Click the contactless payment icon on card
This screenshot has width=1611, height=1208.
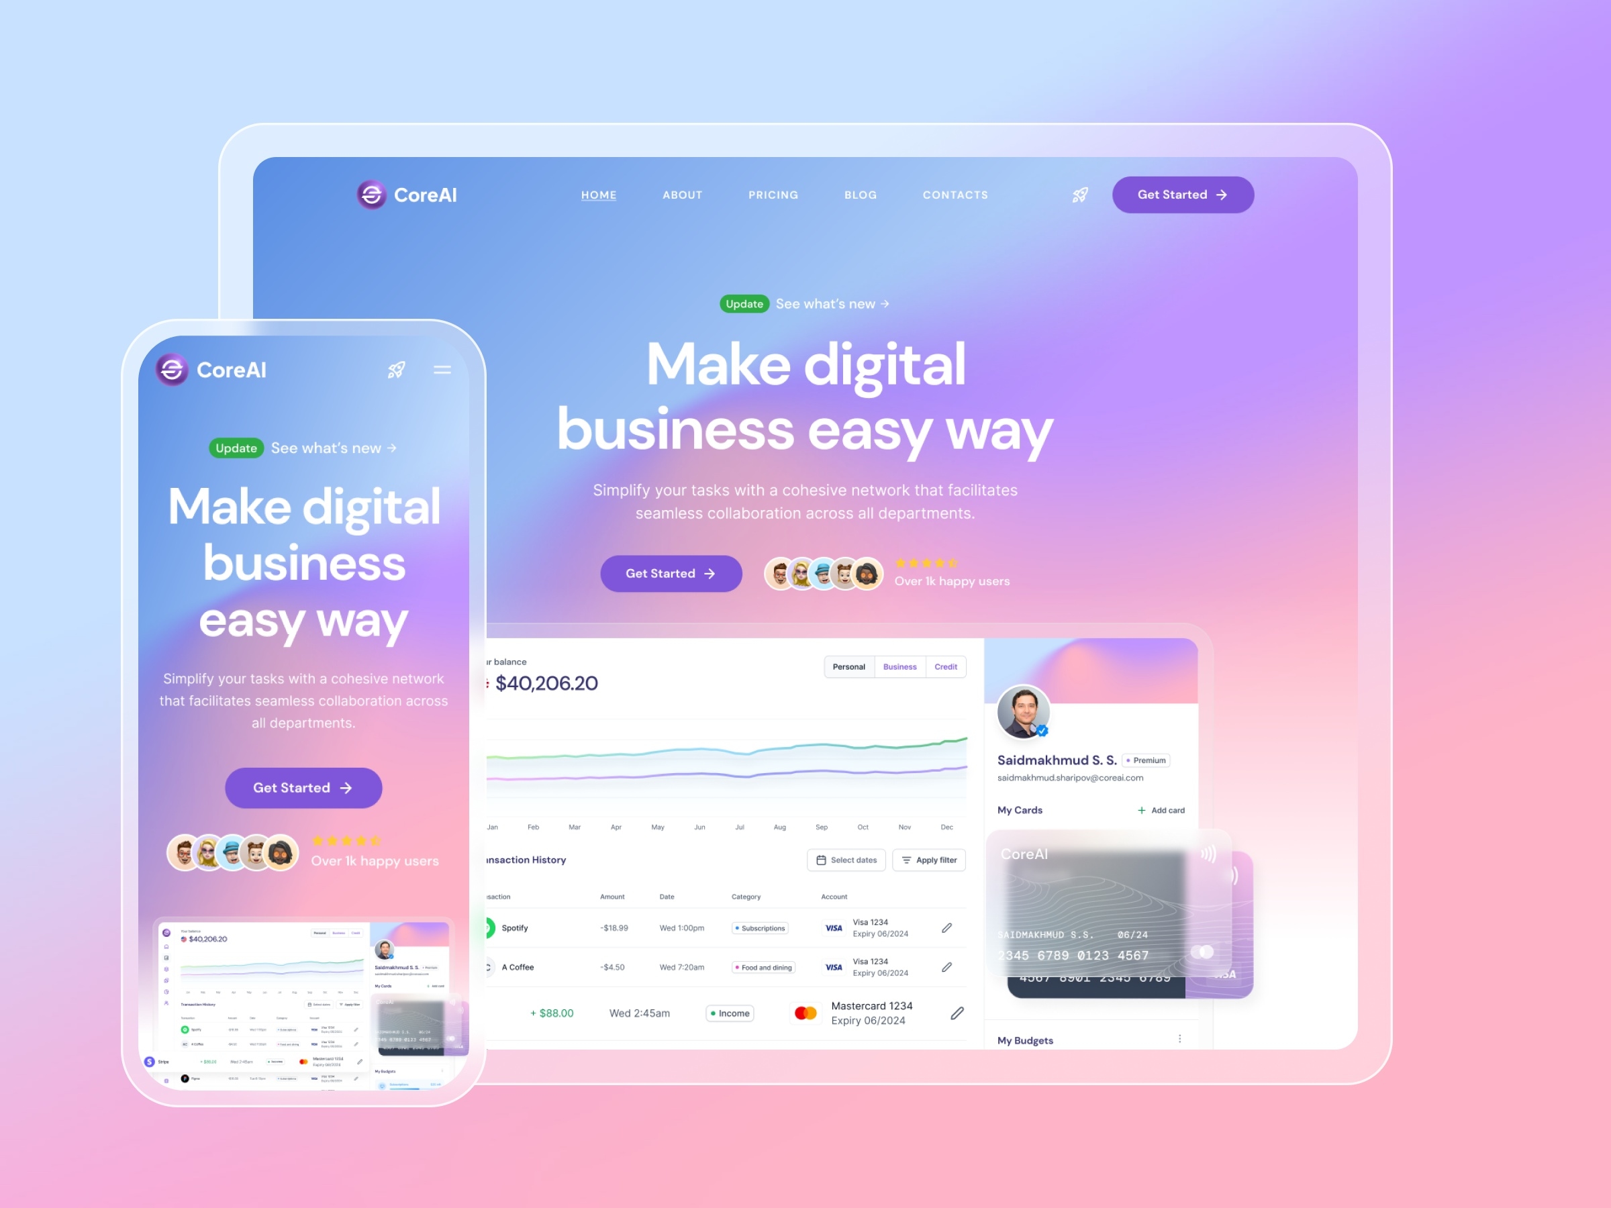point(1210,852)
